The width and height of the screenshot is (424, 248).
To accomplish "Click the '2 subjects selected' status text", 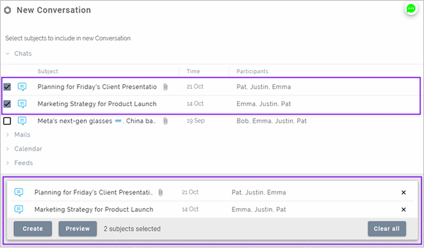I will 132,229.
